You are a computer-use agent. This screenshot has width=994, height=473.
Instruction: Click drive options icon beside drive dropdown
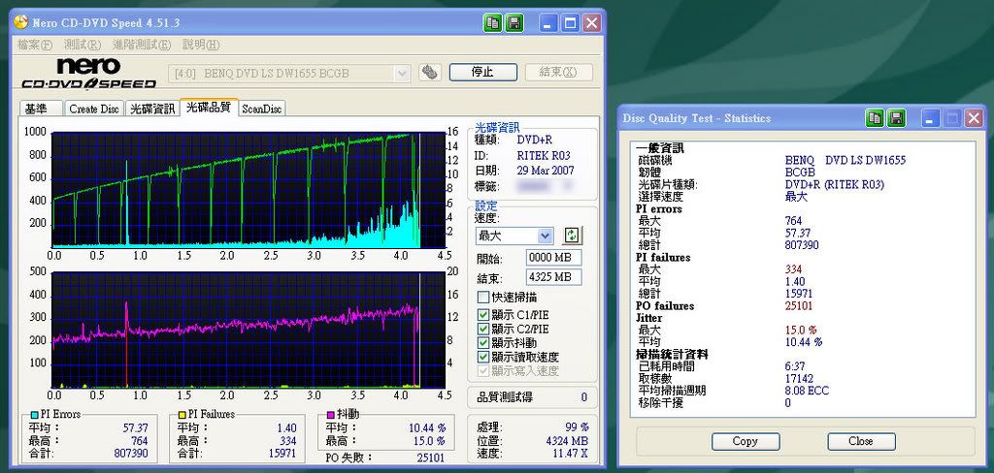tap(429, 72)
